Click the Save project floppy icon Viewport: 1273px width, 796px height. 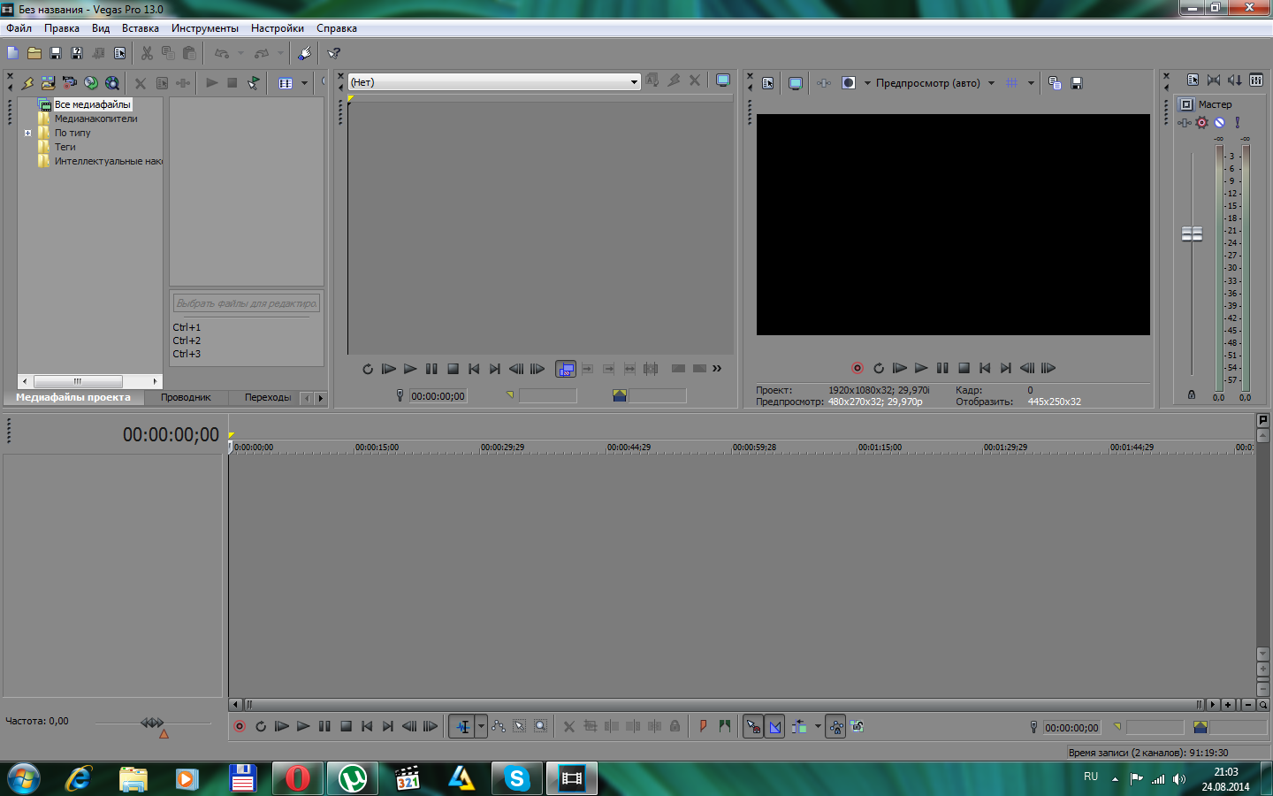(56, 54)
